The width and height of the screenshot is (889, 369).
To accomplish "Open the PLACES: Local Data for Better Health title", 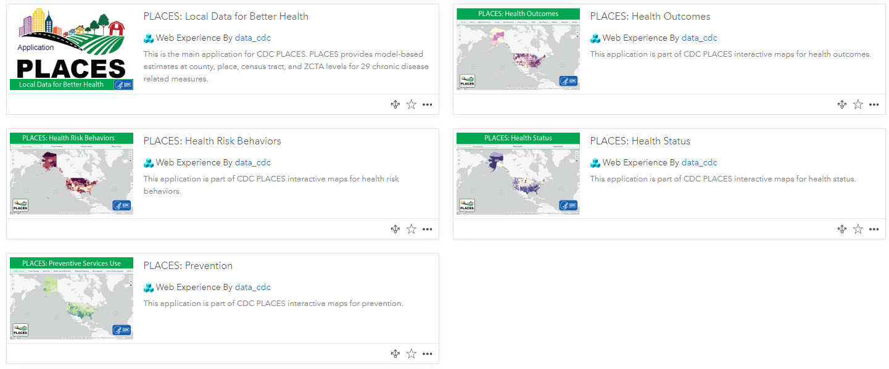I will tap(226, 17).
